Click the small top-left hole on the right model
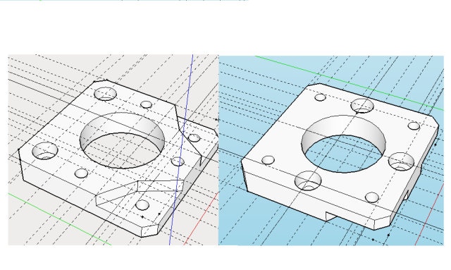The image size is (451, 270). [x=320, y=97]
